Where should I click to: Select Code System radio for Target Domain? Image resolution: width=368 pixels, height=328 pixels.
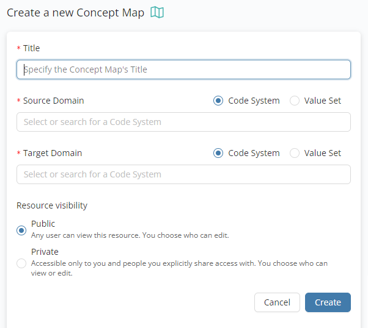coord(218,153)
